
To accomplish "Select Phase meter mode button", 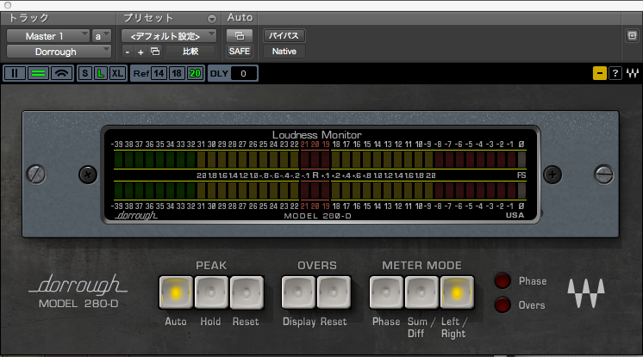I will point(386,292).
